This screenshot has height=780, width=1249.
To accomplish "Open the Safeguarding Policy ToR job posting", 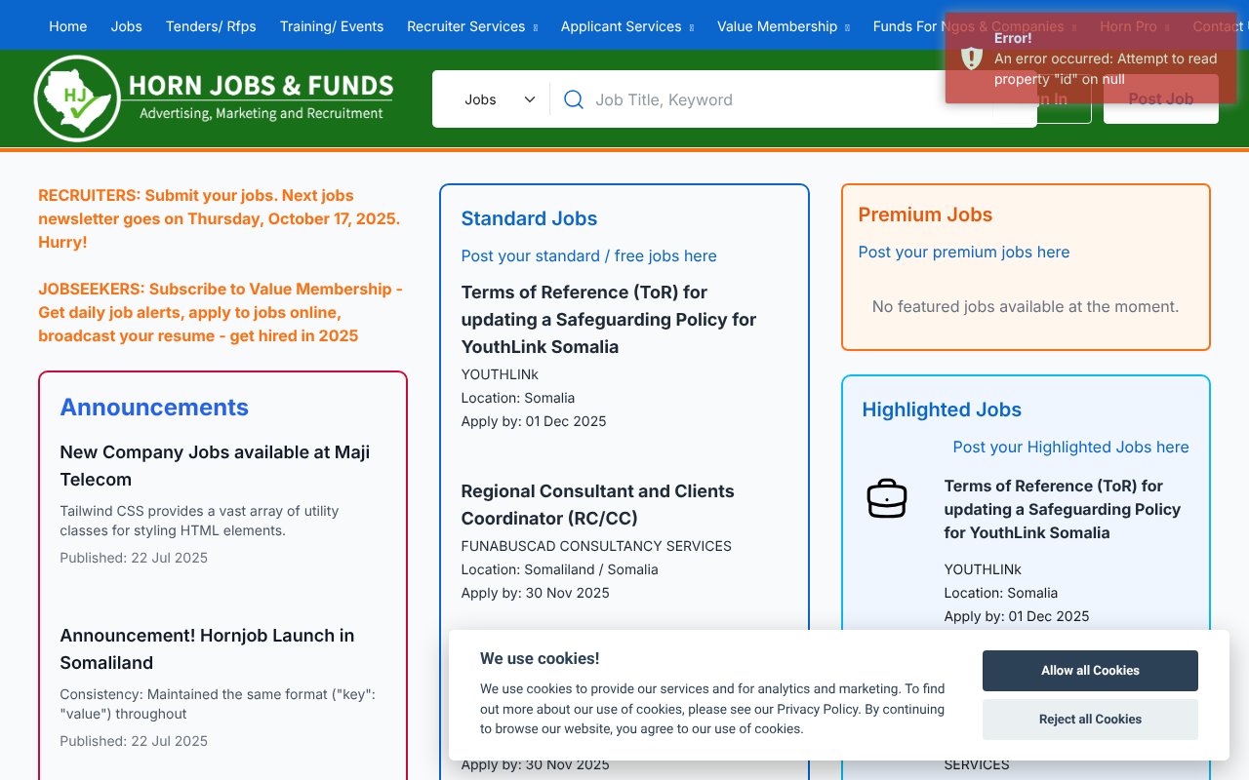I will (608, 319).
